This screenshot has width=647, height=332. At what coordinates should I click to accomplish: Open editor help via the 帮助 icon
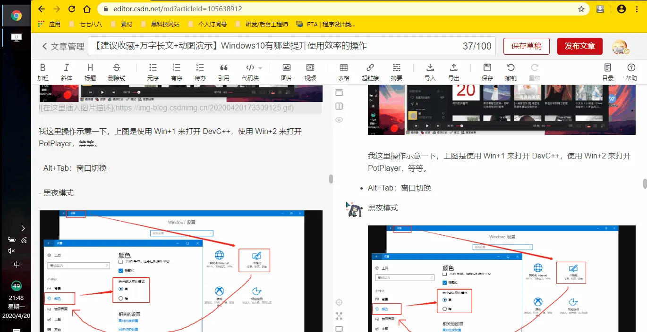pyautogui.click(x=631, y=71)
